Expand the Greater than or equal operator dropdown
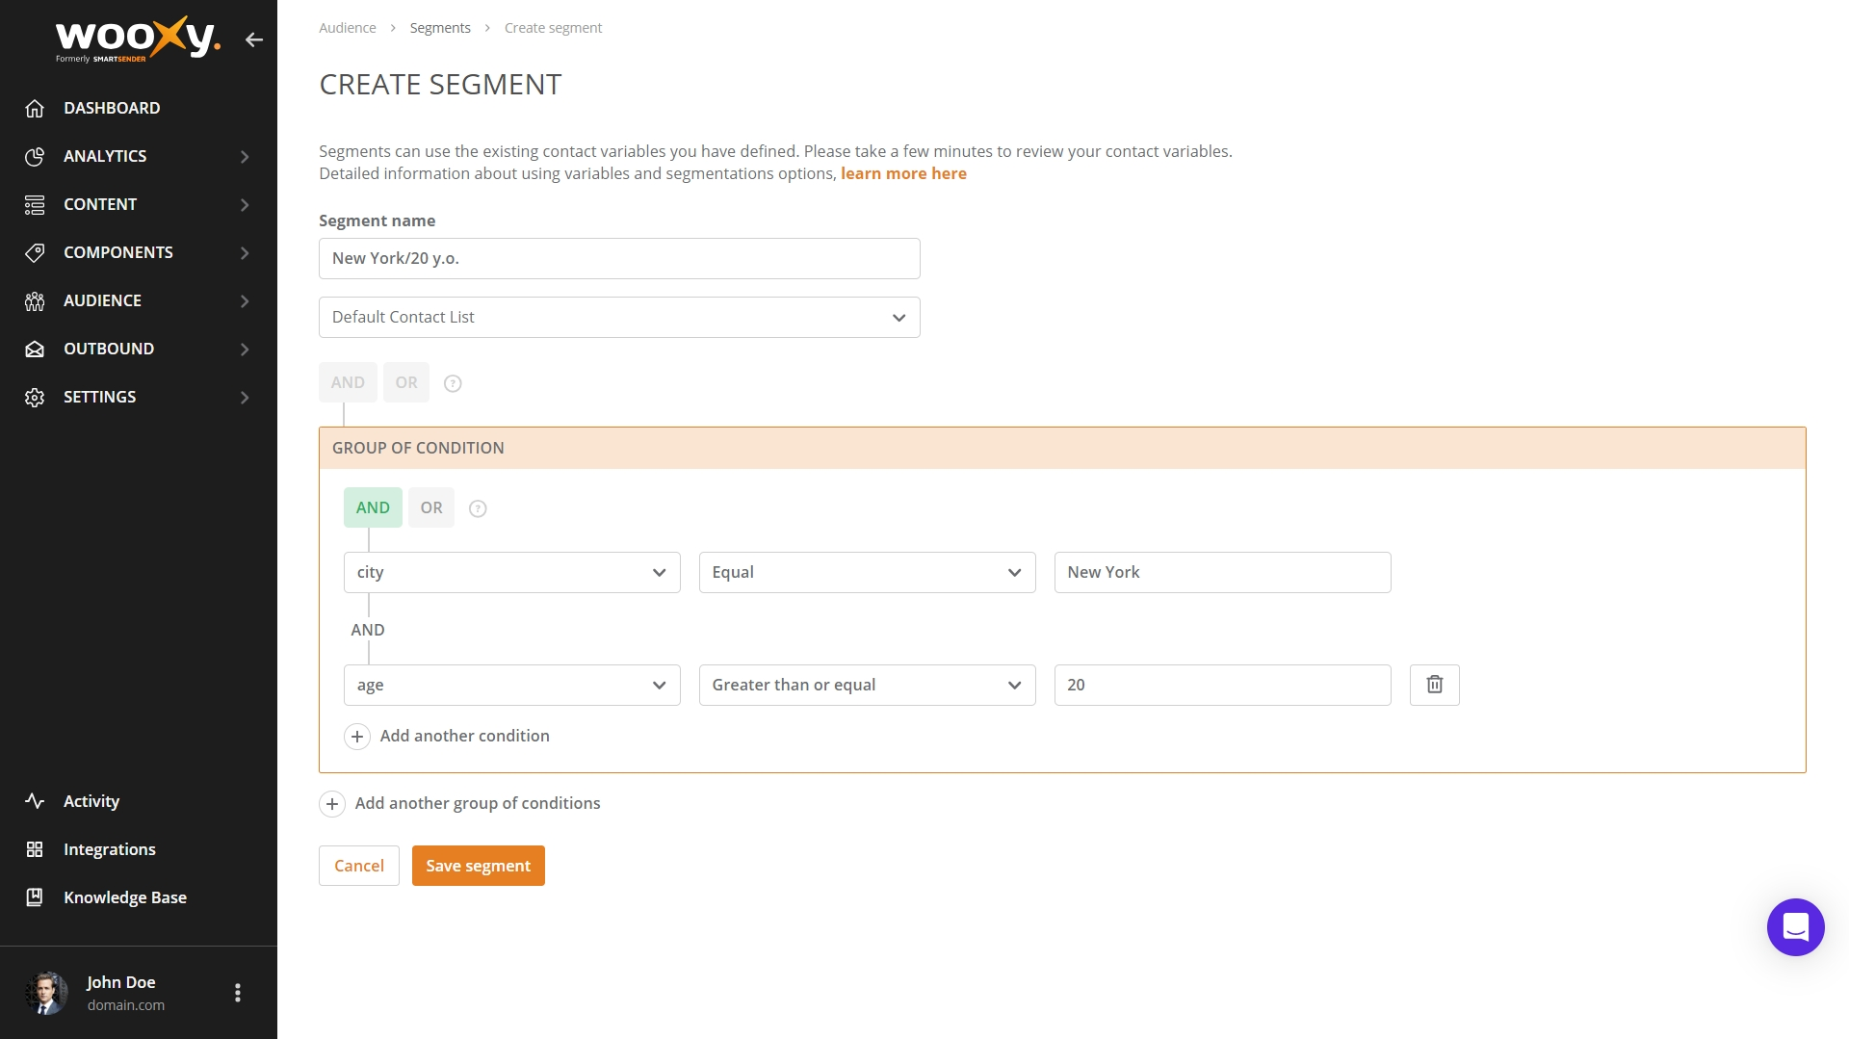The height and width of the screenshot is (1039, 1849). pos(866,685)
